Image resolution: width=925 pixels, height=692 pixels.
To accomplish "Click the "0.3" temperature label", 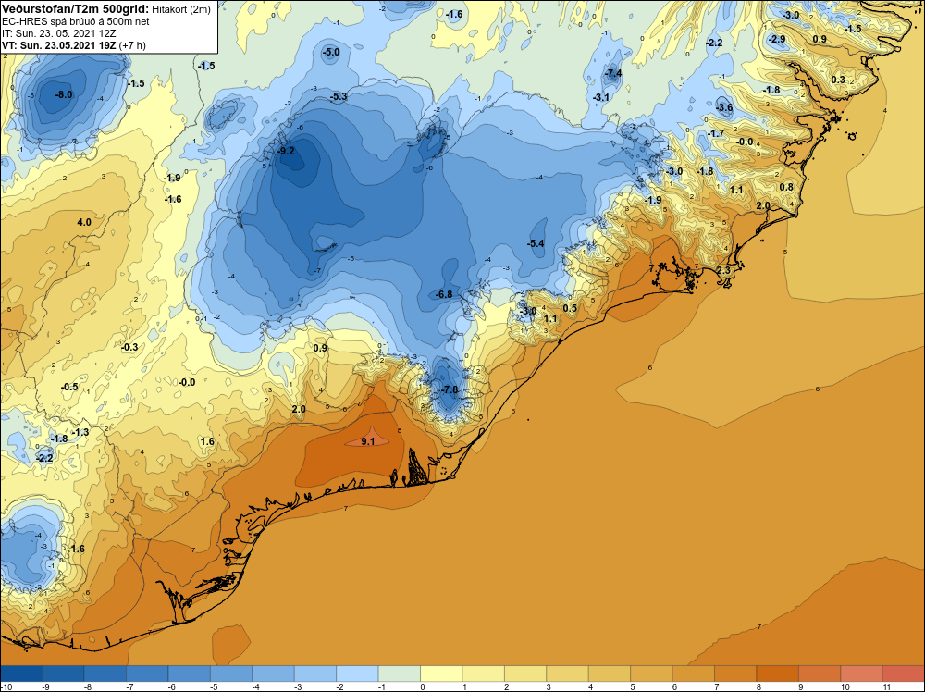I will [838, 80].
